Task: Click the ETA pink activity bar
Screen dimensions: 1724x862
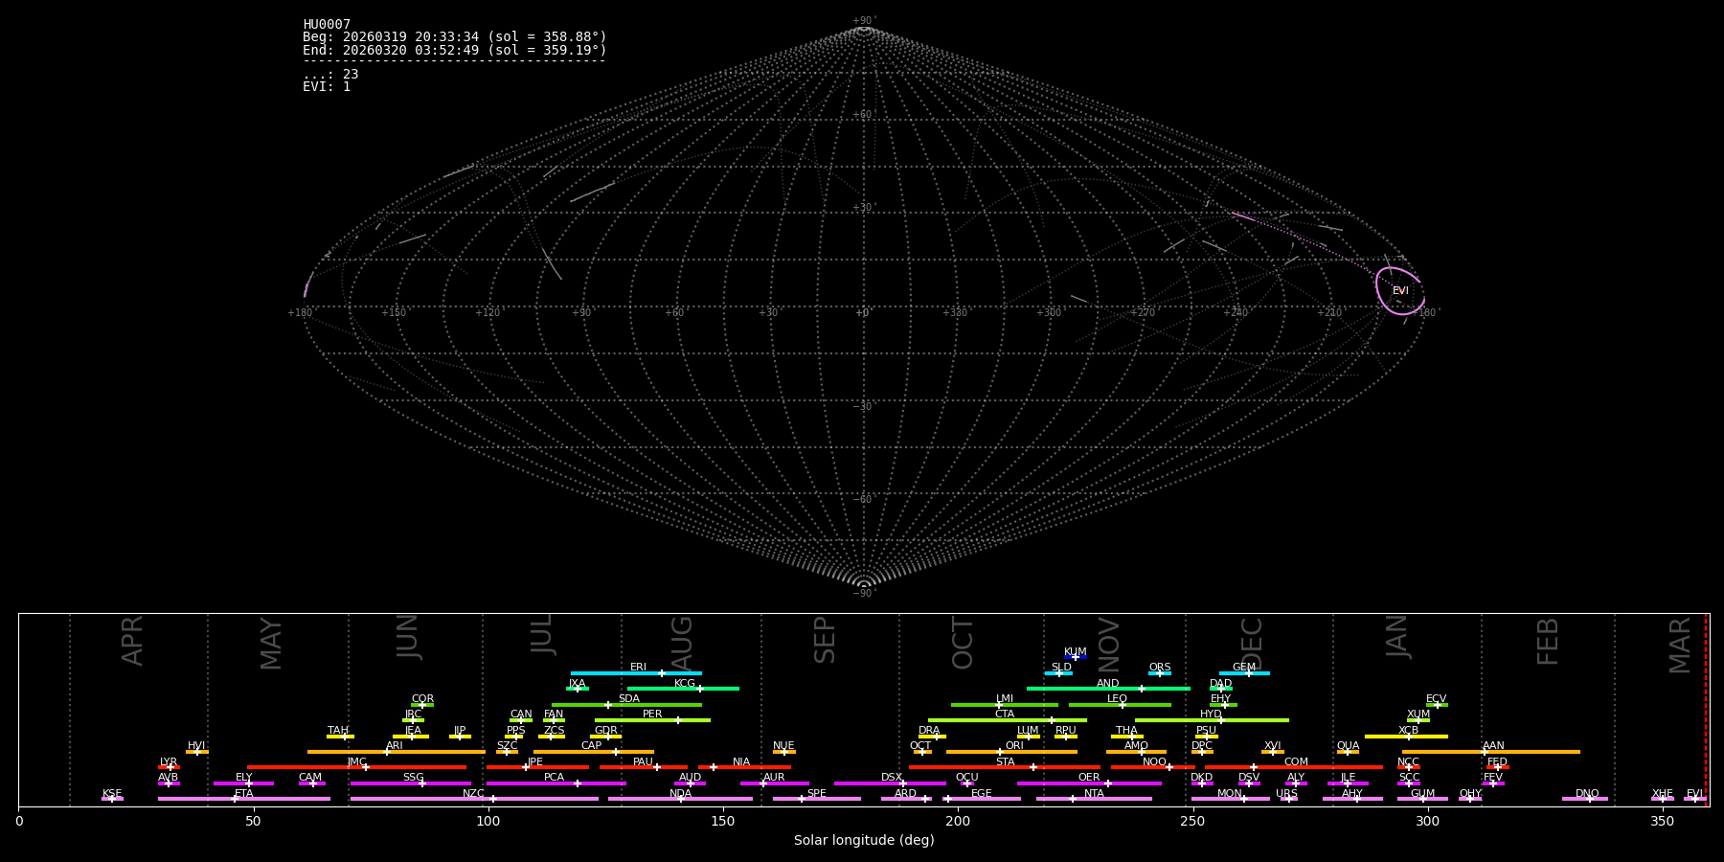Action: point(244,799)
